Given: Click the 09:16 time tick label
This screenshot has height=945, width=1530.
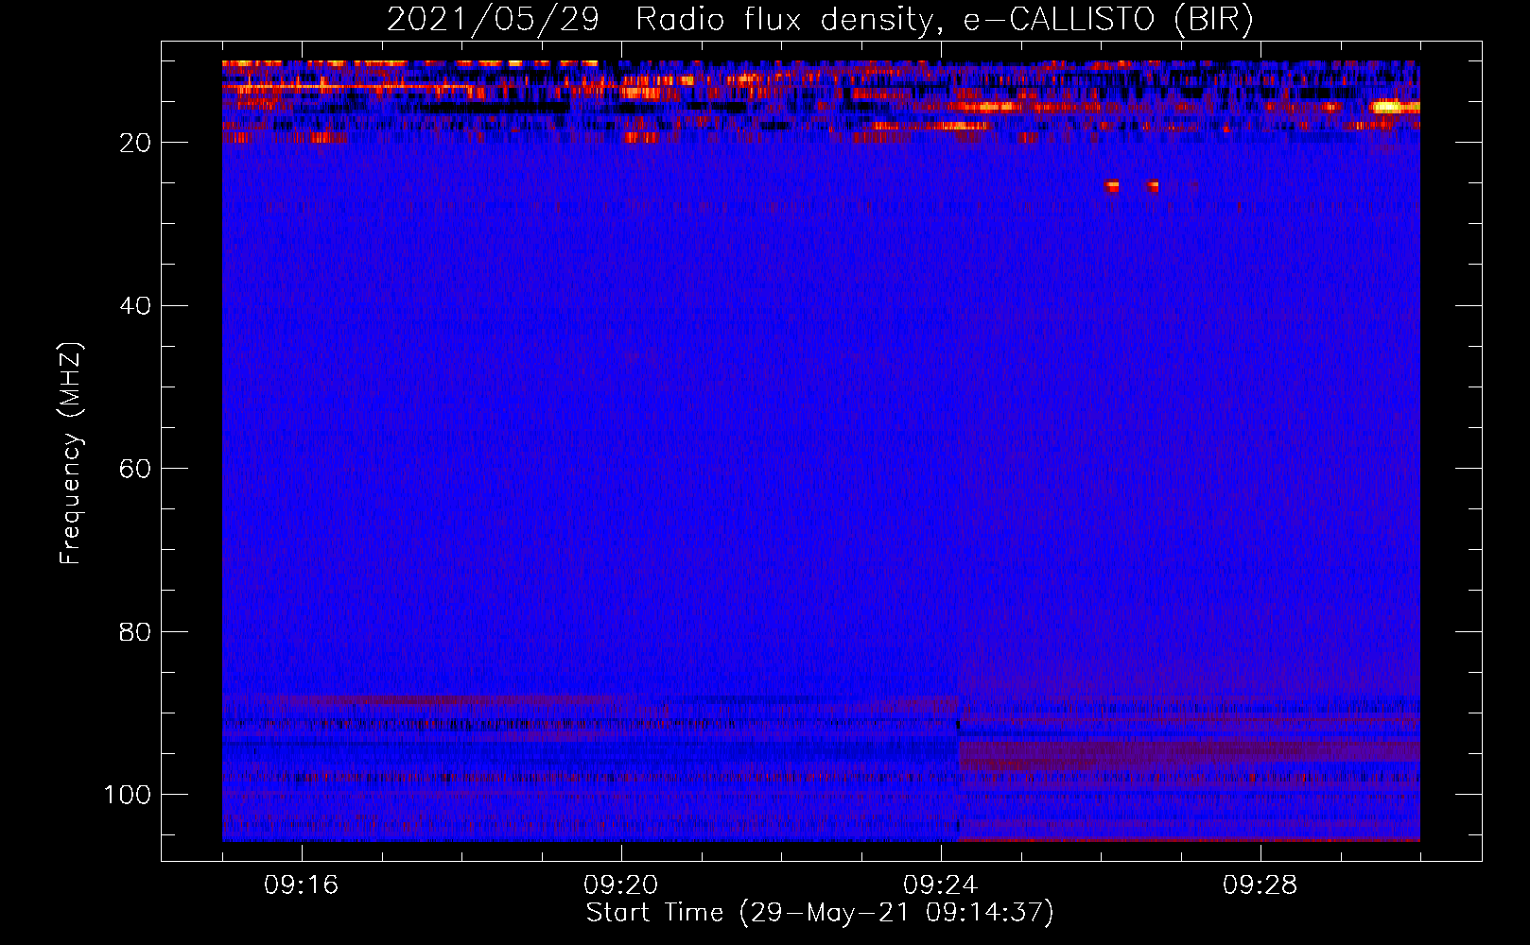Looking at the screenshot, I should point(301,885).
